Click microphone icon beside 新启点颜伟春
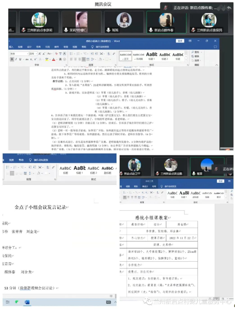The height and width of the screenshot is (309, 235). click(151, 30)
